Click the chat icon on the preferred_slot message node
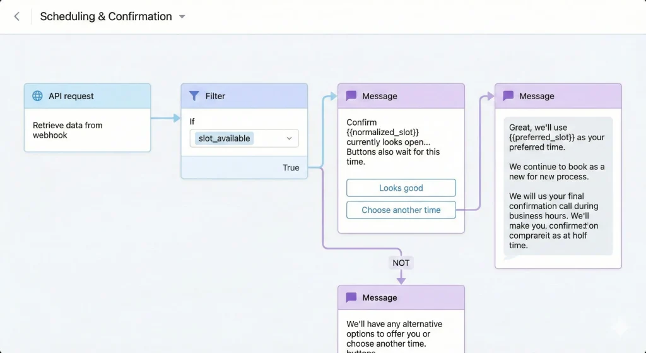 tap(508, 96)
